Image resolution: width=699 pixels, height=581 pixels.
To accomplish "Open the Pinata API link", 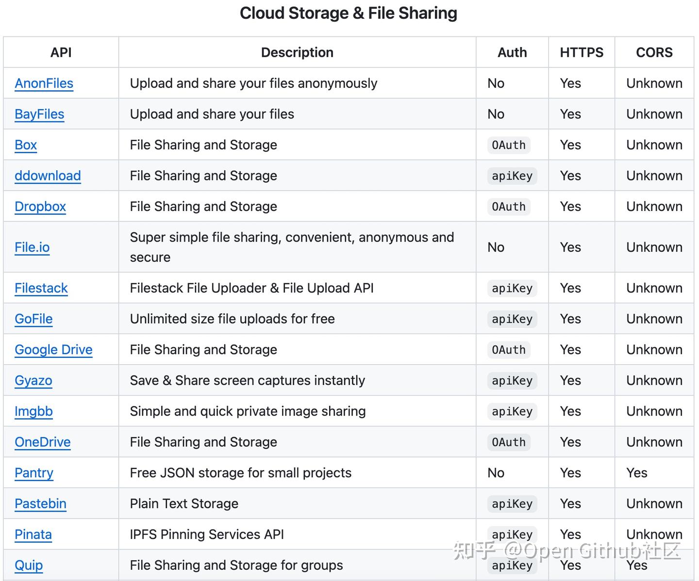I will 33,534.
